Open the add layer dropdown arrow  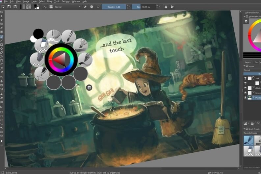[248, 123]
